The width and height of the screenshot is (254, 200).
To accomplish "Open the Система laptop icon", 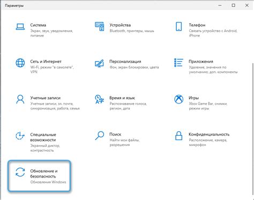I will (20, 27).
